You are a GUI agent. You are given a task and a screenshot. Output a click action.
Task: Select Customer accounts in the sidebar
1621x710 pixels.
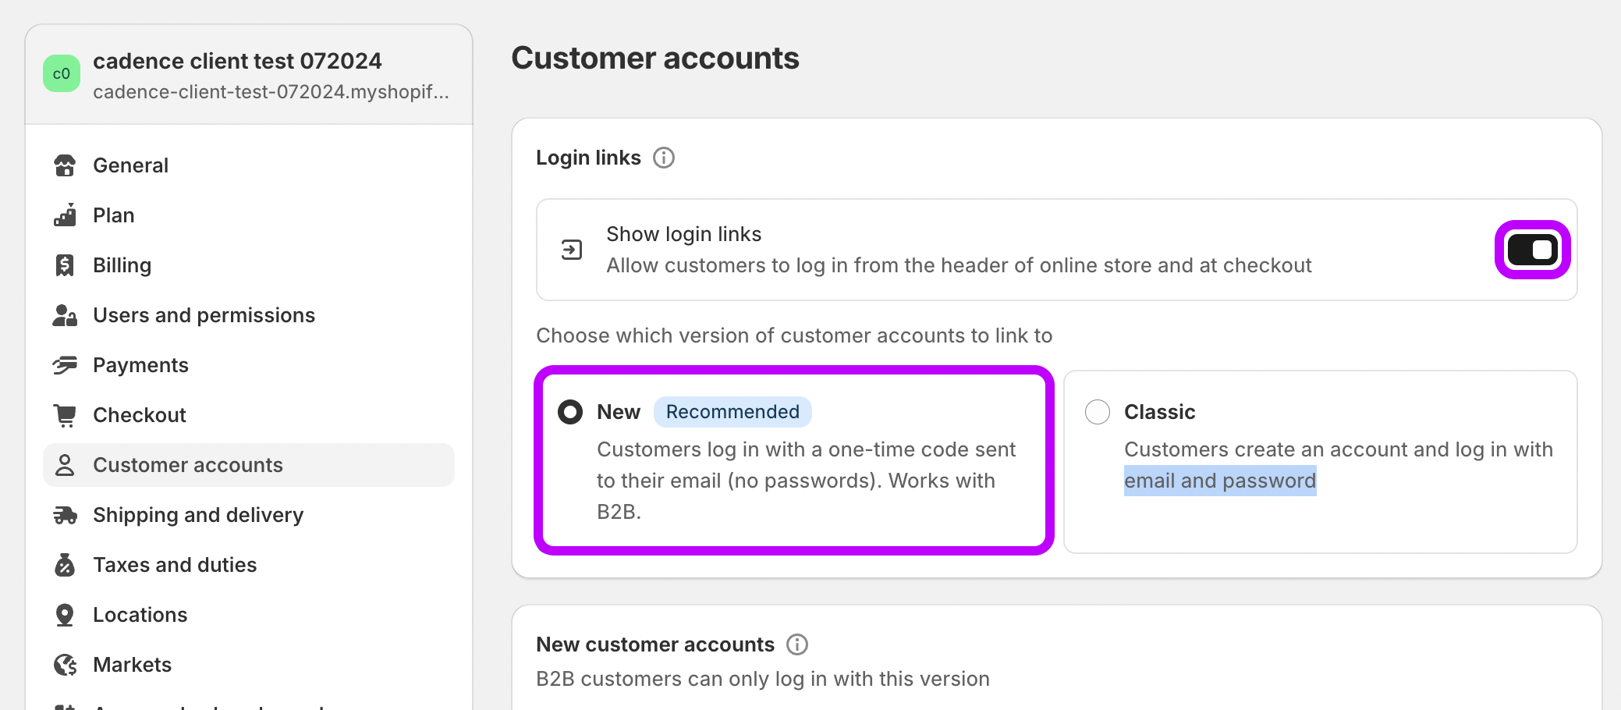(249, 465)
